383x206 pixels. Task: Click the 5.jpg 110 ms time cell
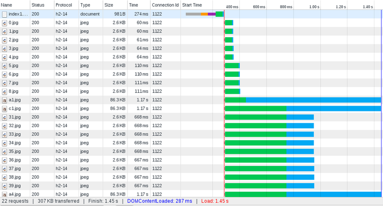tap(141, 65)
